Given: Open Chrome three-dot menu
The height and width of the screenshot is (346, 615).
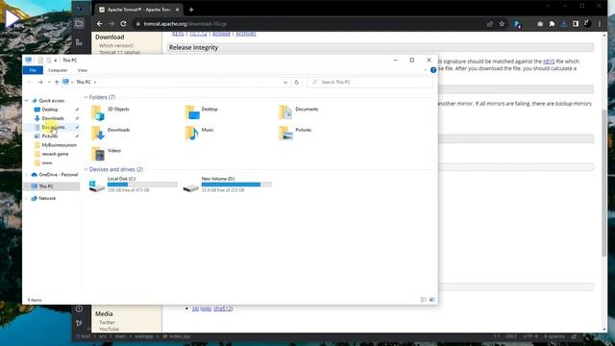Looking at the screenshot, I should pos(600,24).
